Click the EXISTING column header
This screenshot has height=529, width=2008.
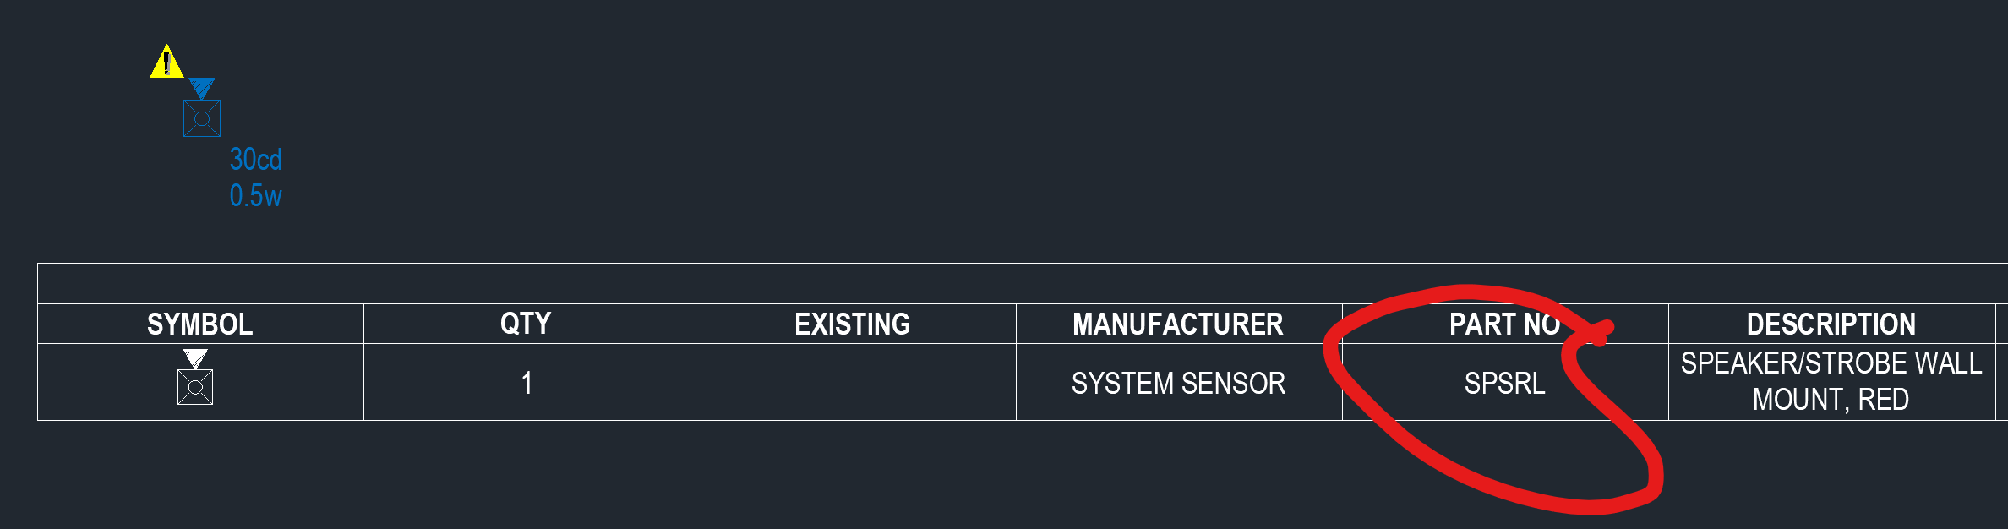point(853,324)
